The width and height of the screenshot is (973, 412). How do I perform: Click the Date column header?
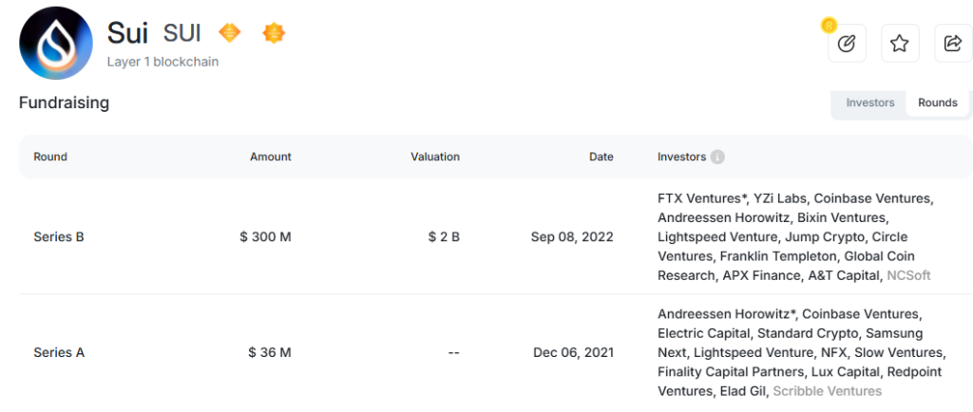tap(601, 157)
